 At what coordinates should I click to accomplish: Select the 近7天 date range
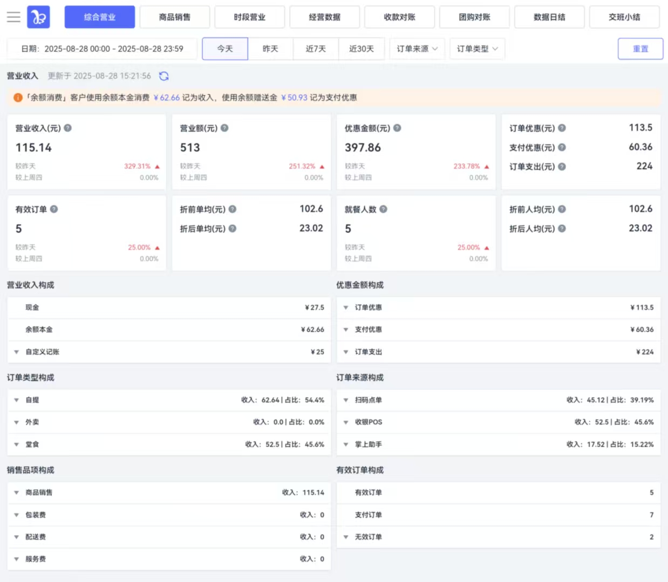click(x=316, y=49)
